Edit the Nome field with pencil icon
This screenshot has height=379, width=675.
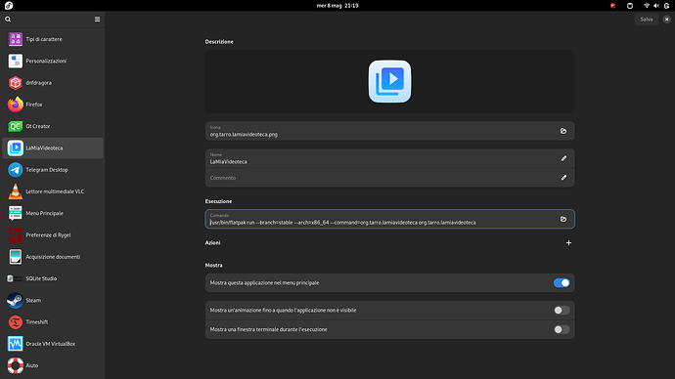click(563, 158)
